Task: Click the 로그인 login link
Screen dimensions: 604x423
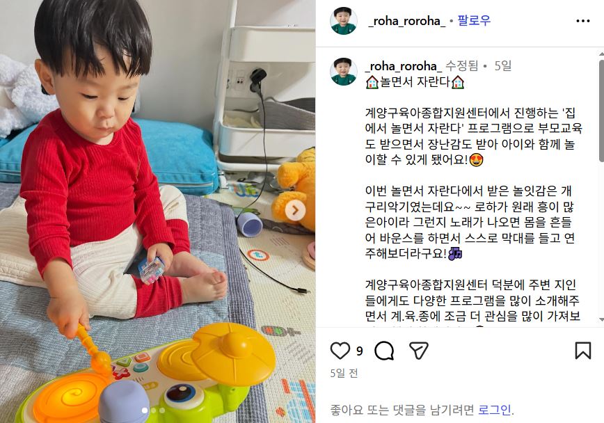Action: (495, 410)
